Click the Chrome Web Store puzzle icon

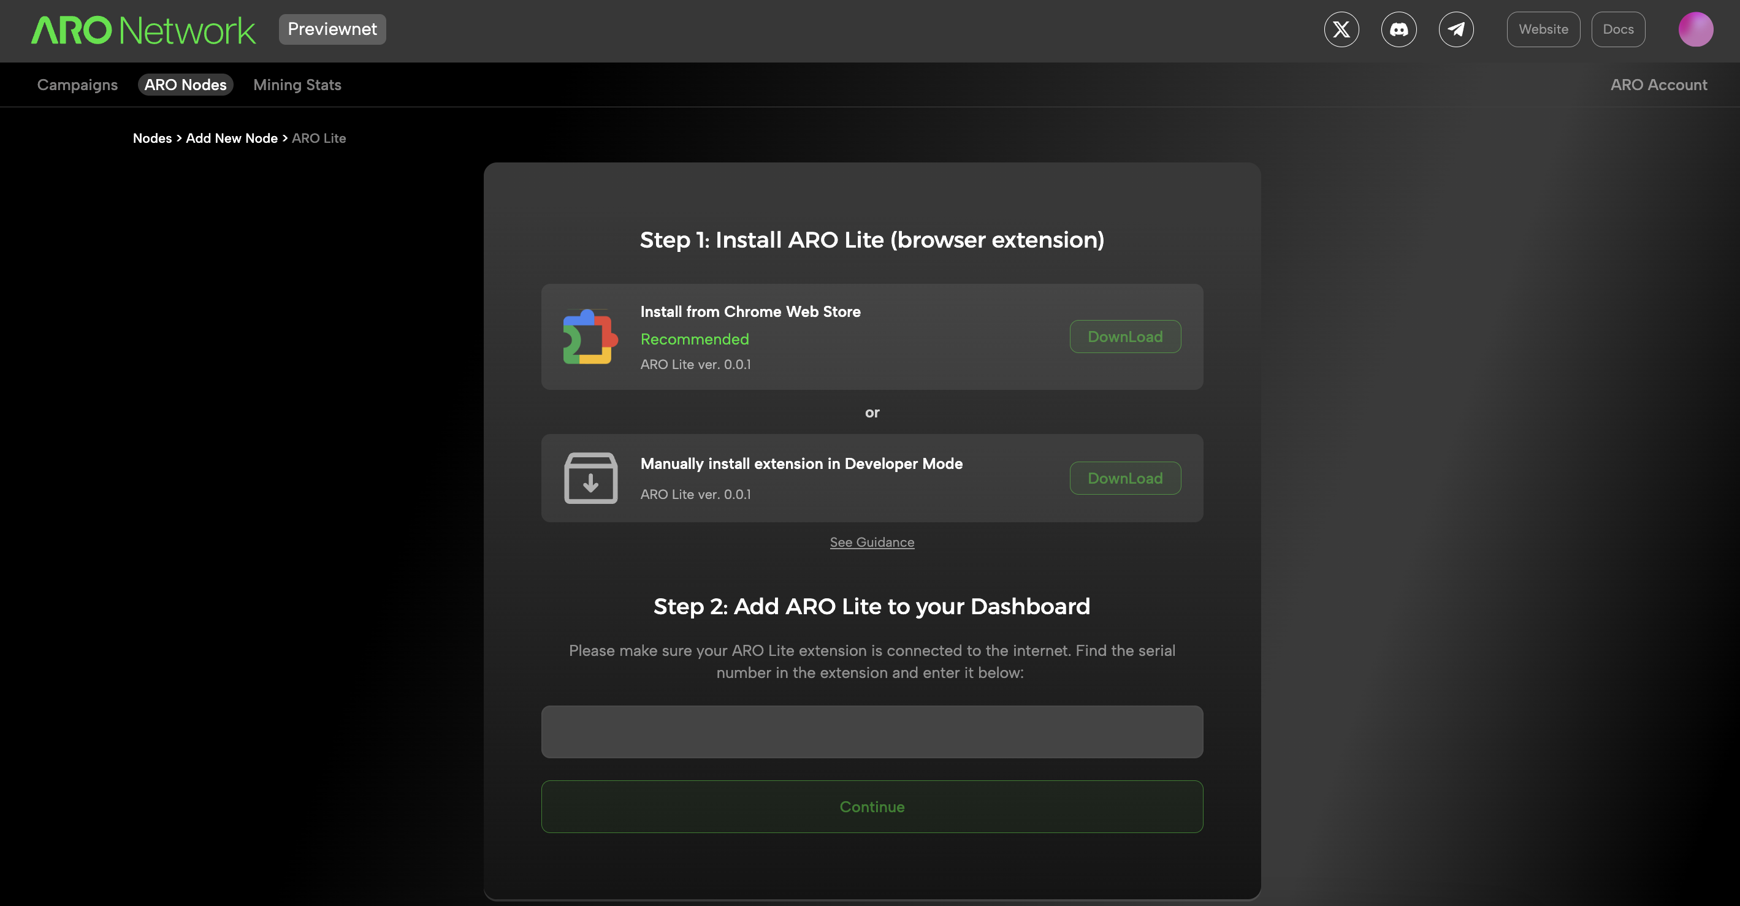point(590,336)
